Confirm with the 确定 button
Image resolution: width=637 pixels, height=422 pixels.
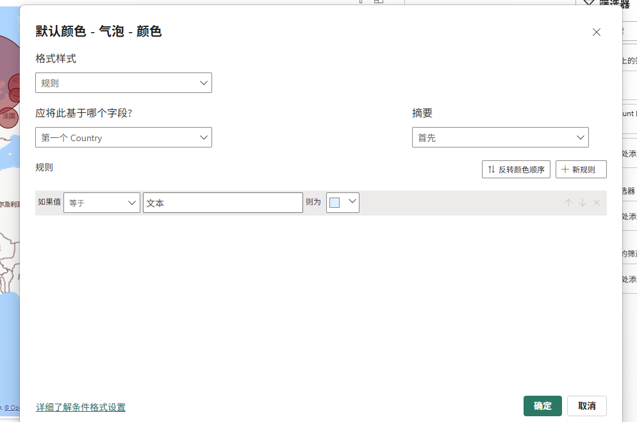(x=542, y=406)
